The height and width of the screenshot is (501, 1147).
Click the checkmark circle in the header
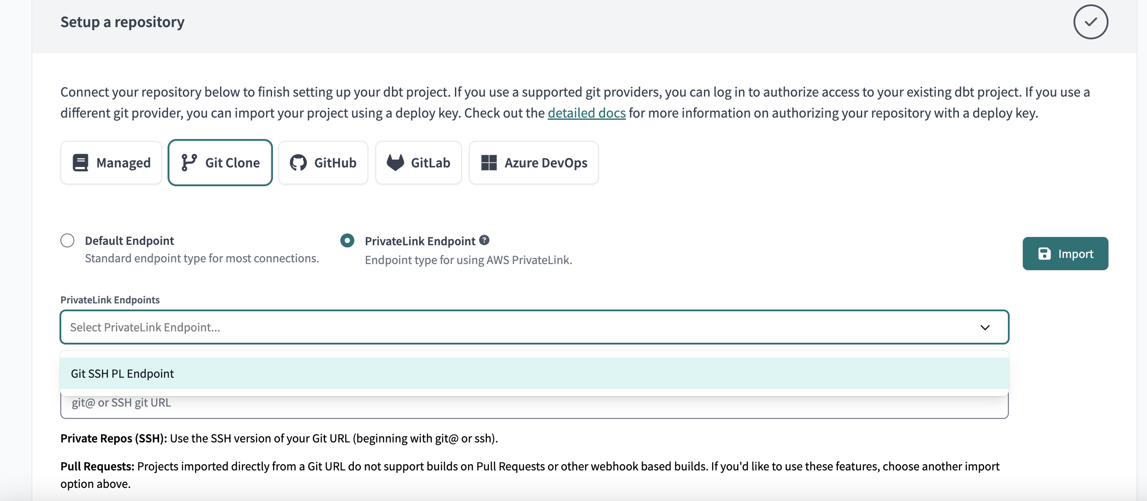(x=1091, y=21)
